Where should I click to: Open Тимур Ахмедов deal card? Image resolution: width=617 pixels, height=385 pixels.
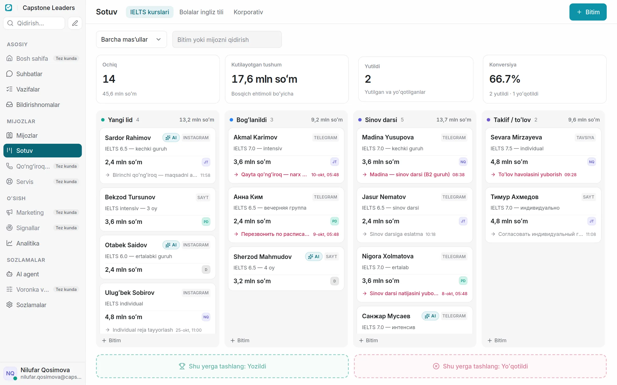point(543,215)
